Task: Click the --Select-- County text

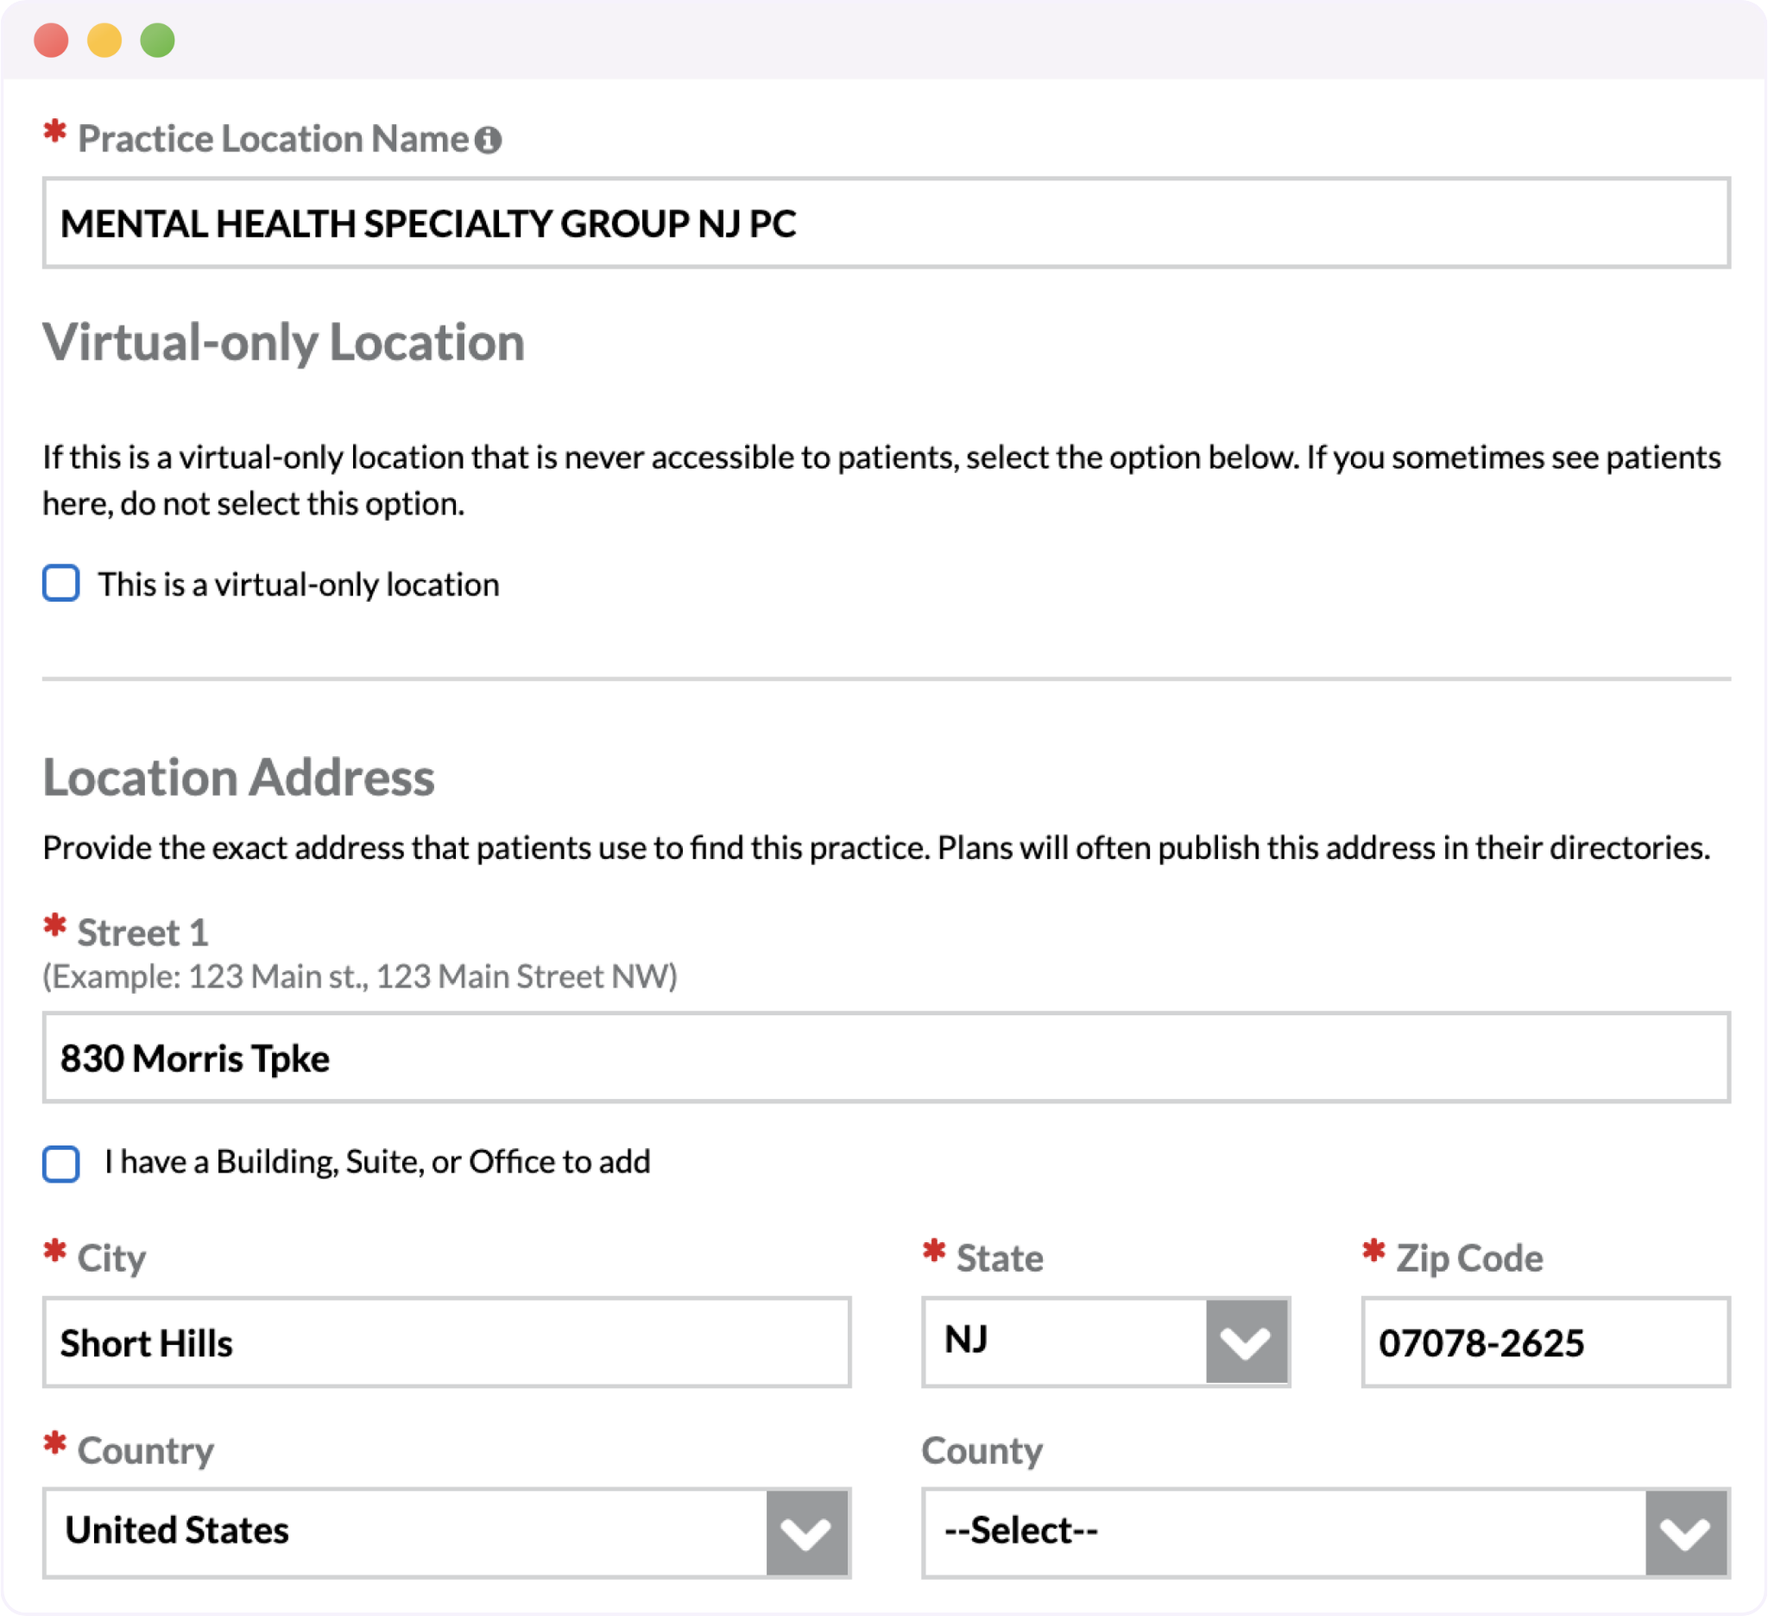Action: [1020, 1531]
